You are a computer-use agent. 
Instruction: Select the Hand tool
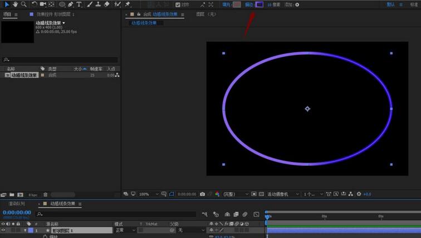tap(15, 4)
